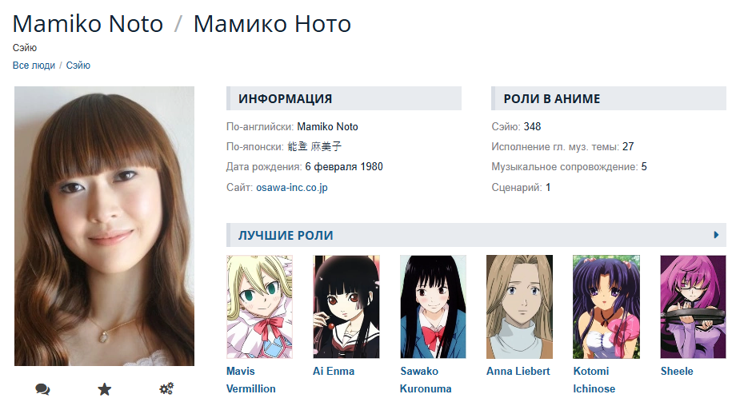Open Mavis Vermillion character thumbnail

point(259,307)
